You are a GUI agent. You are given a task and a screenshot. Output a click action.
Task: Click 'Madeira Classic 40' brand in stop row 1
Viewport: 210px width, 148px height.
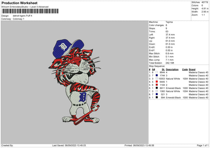198,72
